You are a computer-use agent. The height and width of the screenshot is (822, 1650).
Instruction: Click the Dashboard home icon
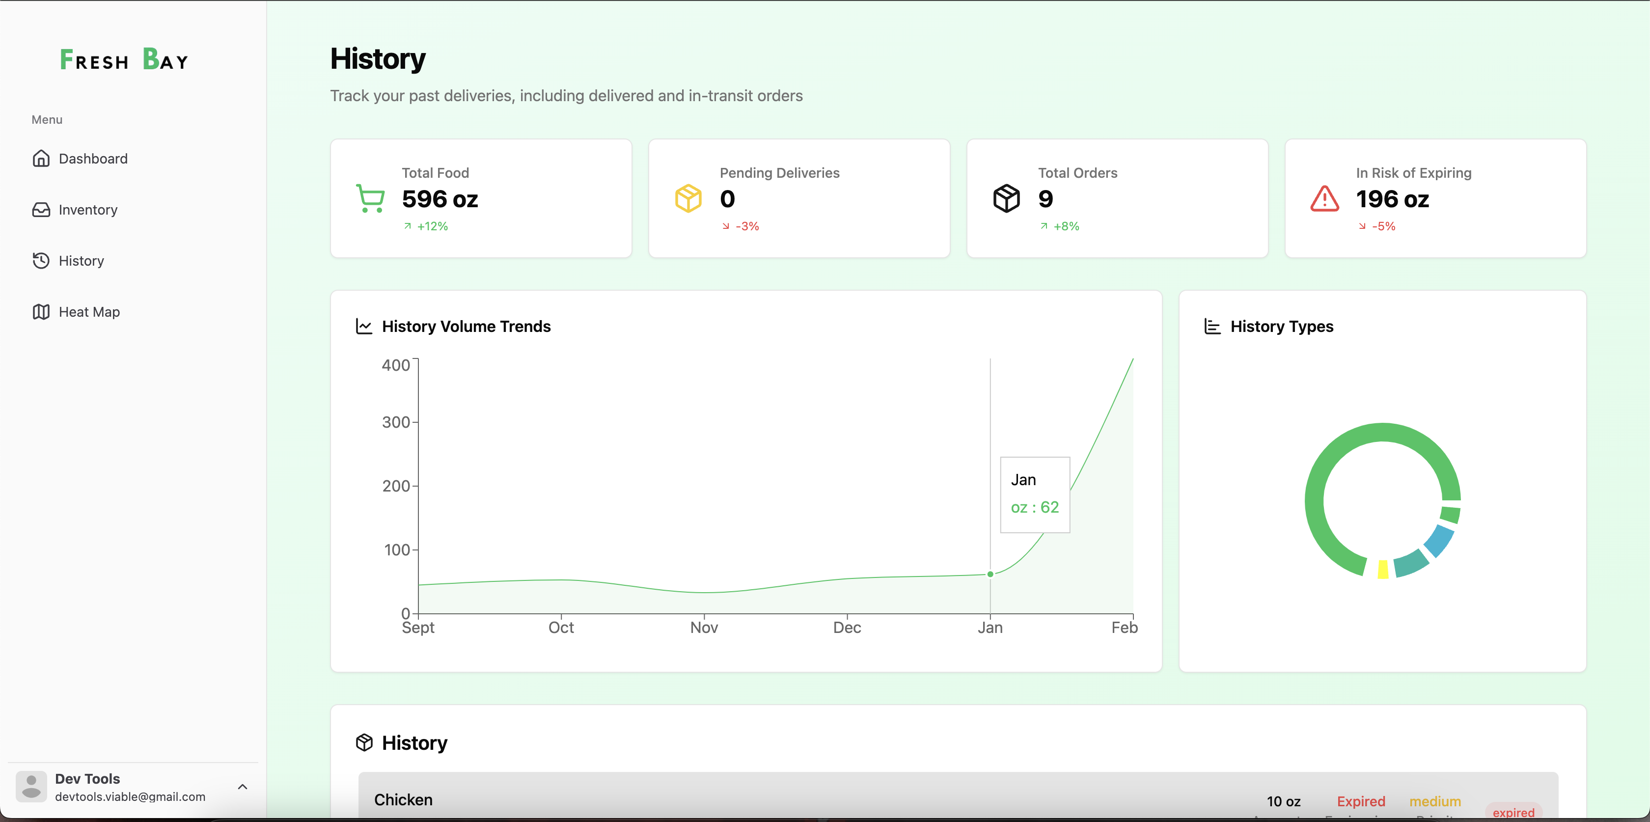coord(41,158)
